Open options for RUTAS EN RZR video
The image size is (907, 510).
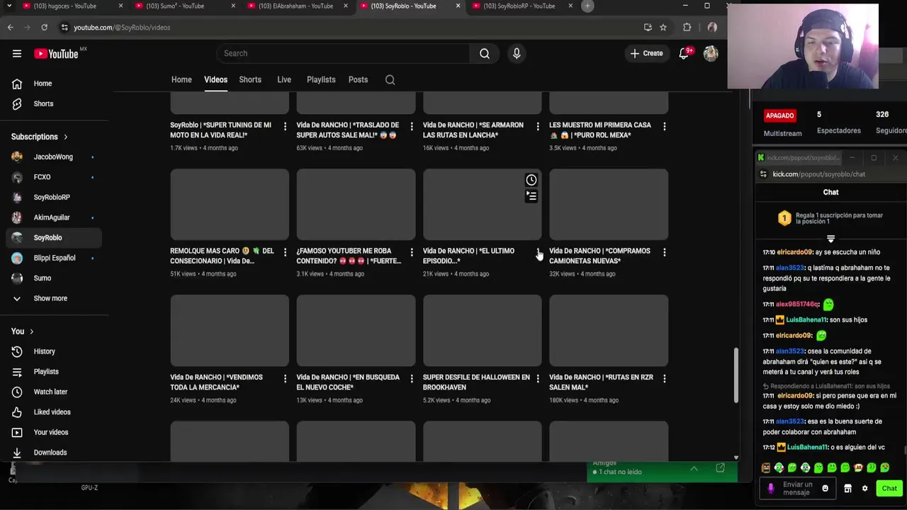coord(664,378)
